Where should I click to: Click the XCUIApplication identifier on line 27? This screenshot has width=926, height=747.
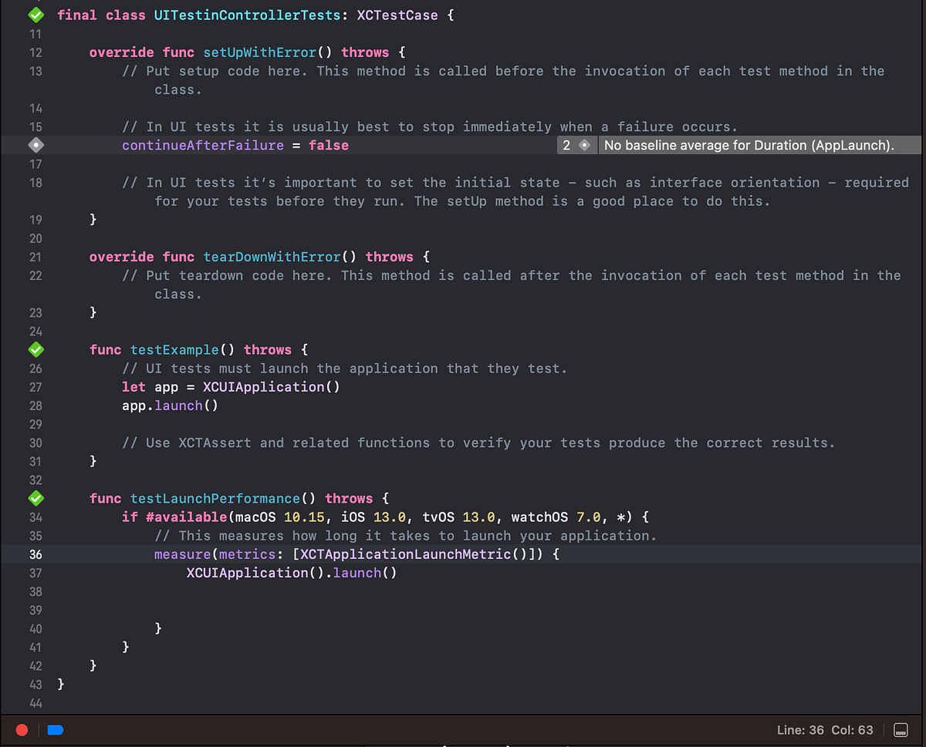(262, 386)
